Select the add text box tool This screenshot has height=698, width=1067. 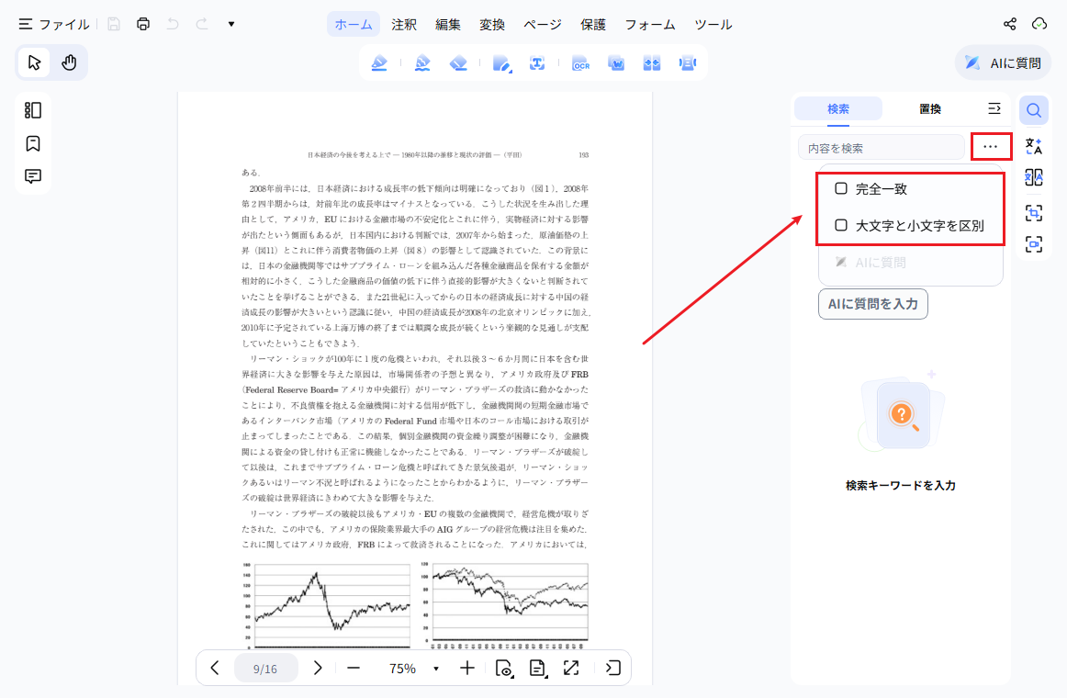point(537,63)
